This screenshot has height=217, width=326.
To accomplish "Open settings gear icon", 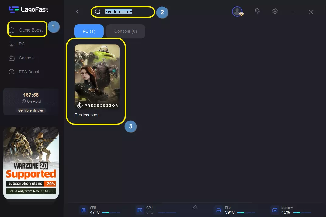I will [x=275, y=12].
